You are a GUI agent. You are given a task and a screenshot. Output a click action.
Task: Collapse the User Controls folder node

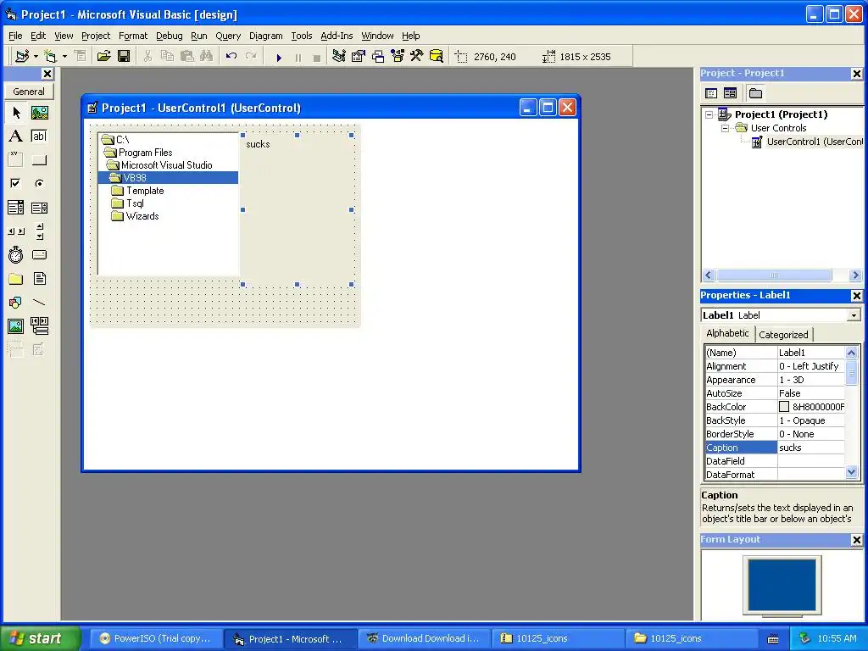coord(726,129)
